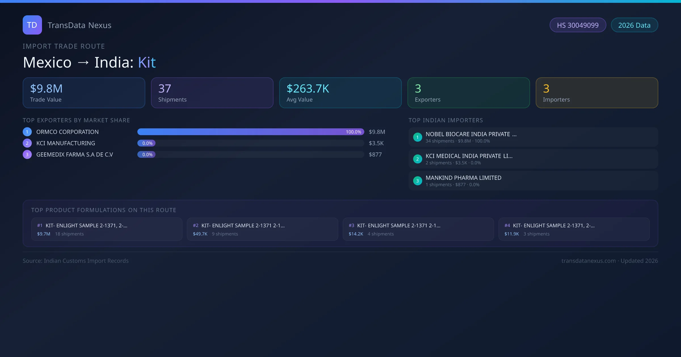The width and height of the screenshot is (681, 357).
Task: Open the MANKIND PHARMA LIMITED importer row
Action: pos(533,181)
